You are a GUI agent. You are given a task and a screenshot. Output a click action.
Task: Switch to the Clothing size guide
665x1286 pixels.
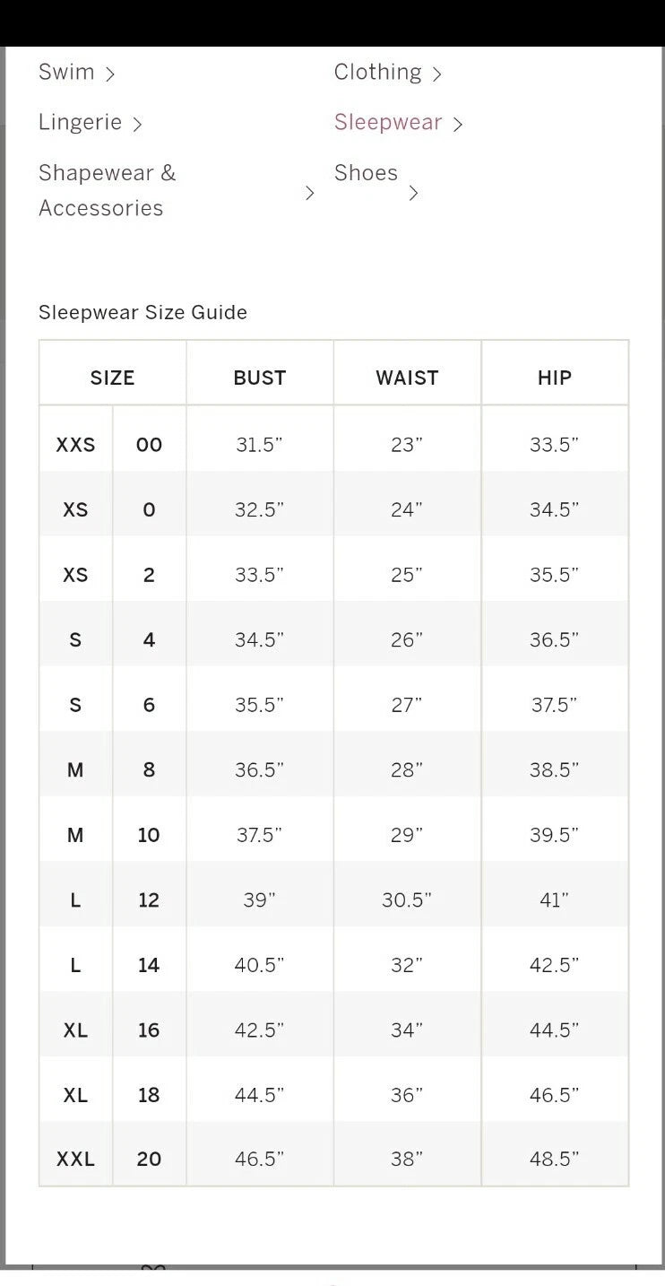point(377,73)
